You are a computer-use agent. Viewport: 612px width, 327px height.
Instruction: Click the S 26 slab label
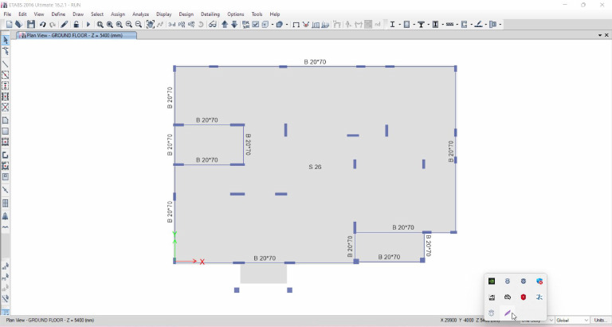tap(315, 167)
